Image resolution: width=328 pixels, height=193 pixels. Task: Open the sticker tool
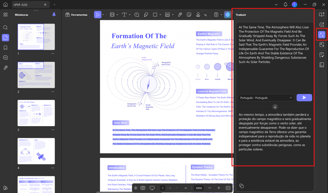pos(189,15)
